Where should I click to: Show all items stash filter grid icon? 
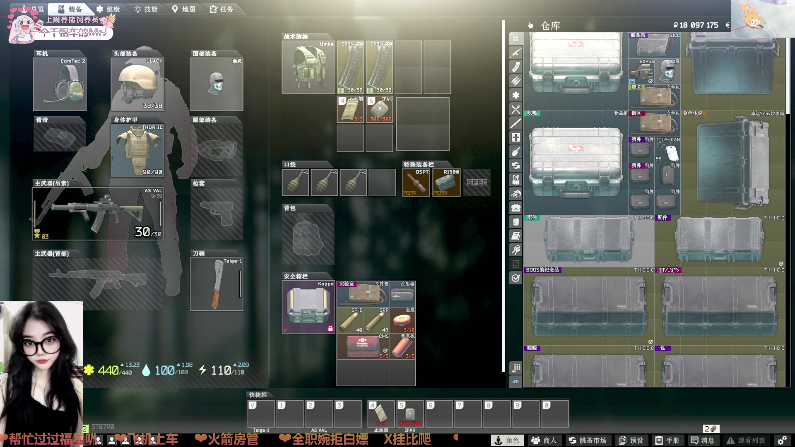[516, 39]
